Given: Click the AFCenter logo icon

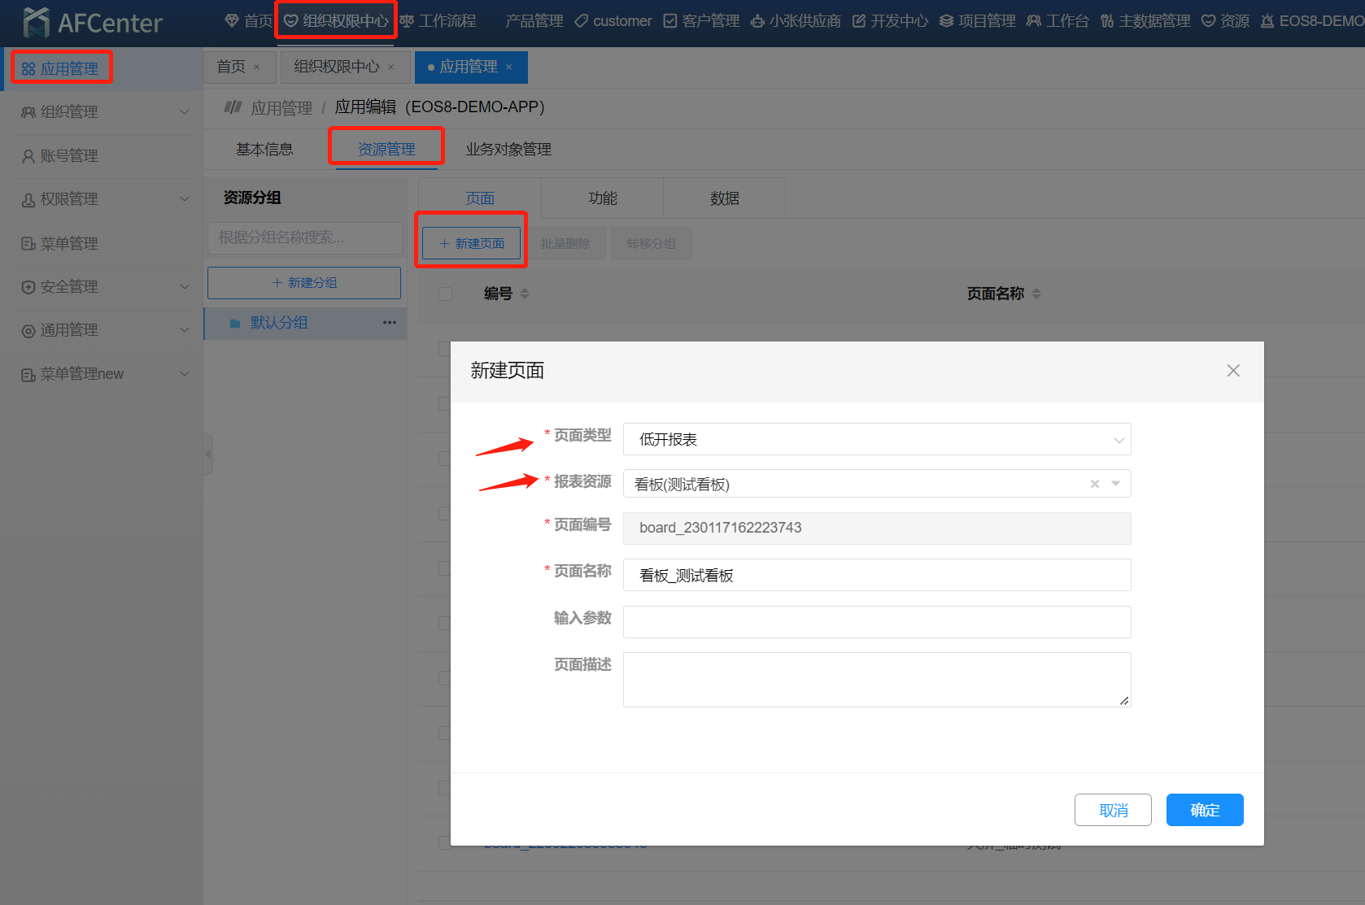Looking at the screenshot, I should pyautogui.click(x=36, y=22).
